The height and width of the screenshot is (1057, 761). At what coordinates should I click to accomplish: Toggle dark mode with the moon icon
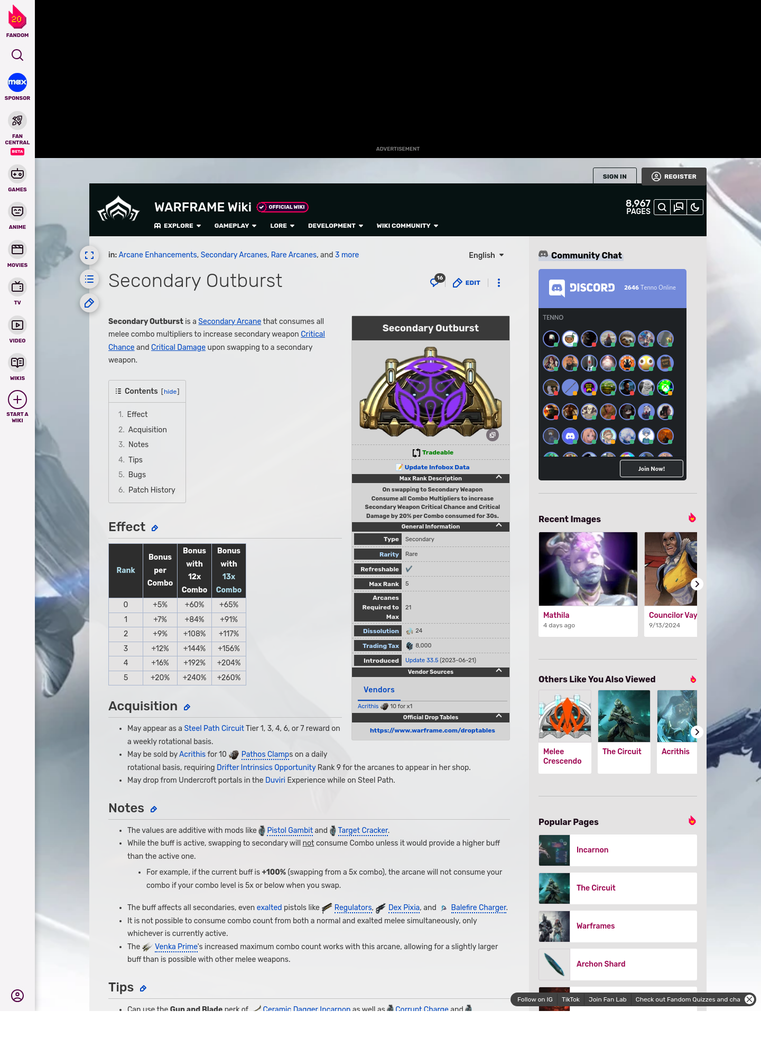(x=695, y=207)
